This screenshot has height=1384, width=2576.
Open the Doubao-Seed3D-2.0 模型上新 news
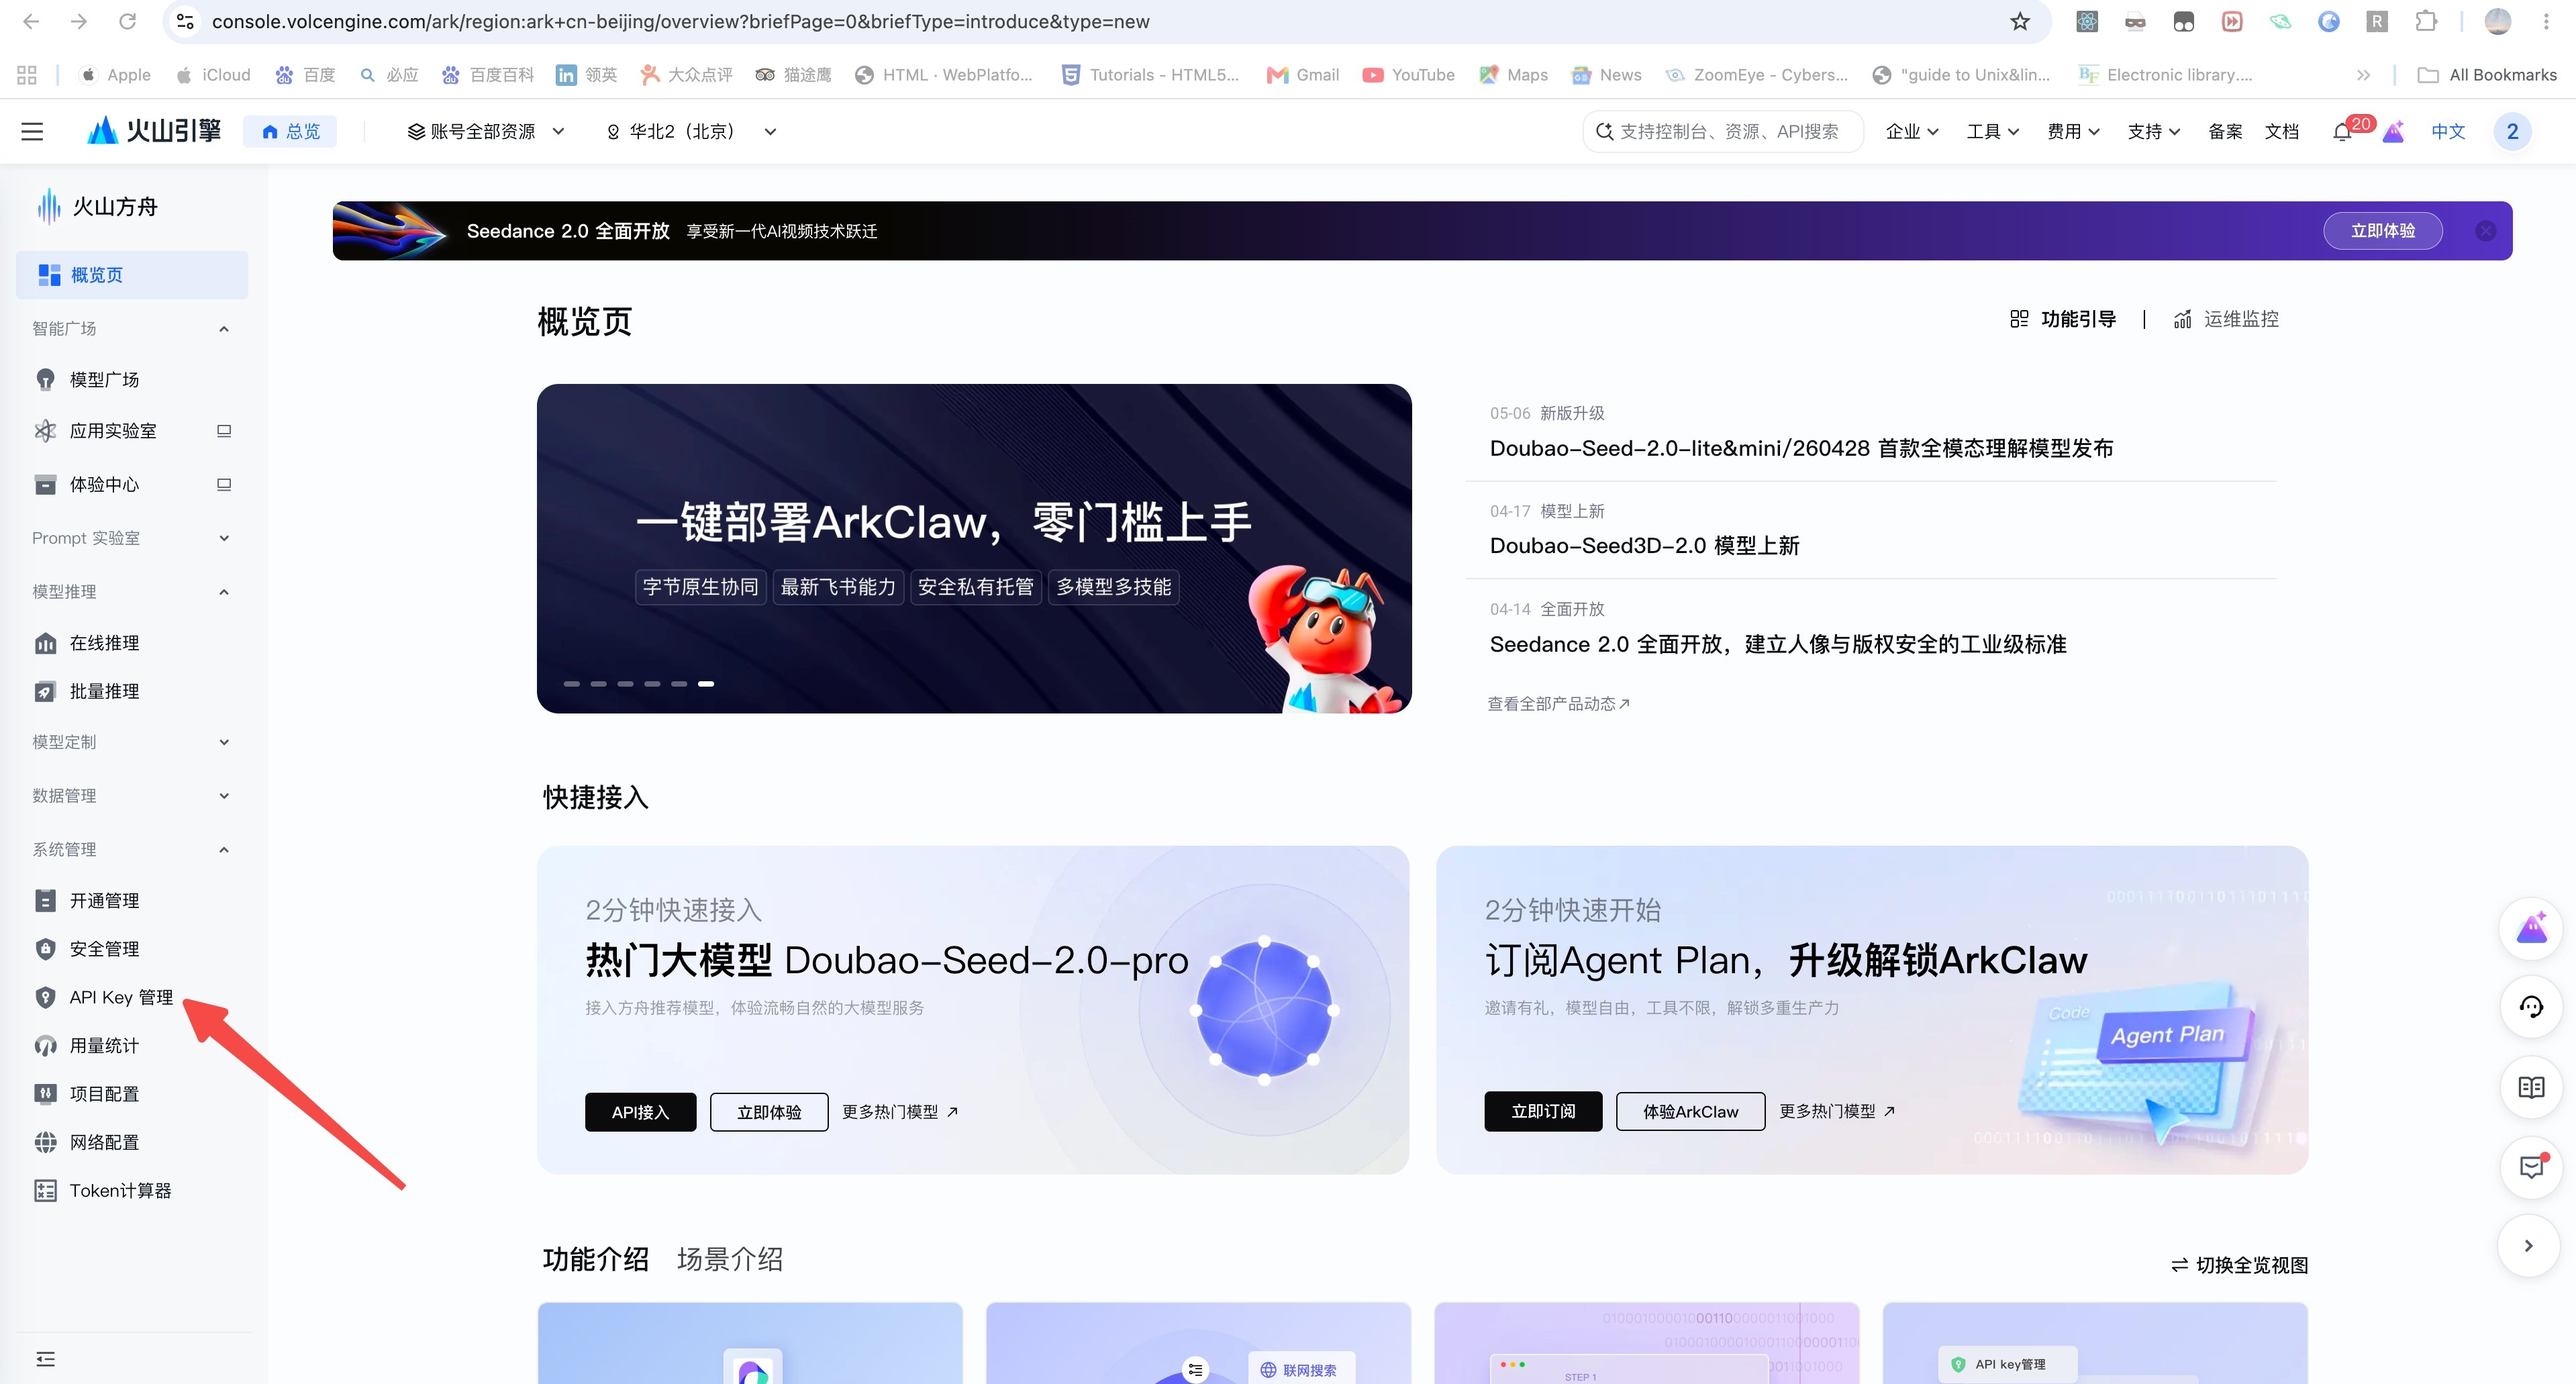pos(1644,546)
